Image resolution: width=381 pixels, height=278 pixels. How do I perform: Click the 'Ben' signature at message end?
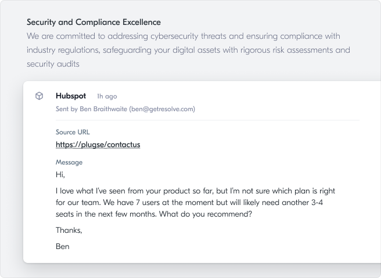tap(63, 246)
